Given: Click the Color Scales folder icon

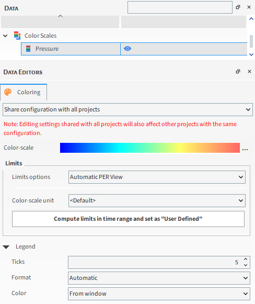Looking at the screenshot, I should click(x=17, y=36).
